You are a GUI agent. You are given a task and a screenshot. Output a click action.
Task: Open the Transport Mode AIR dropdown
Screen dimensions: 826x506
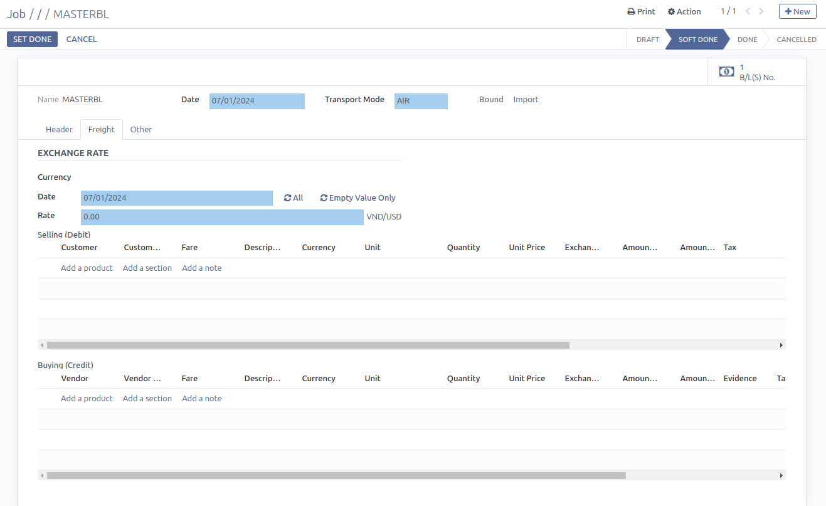(421, 101)
